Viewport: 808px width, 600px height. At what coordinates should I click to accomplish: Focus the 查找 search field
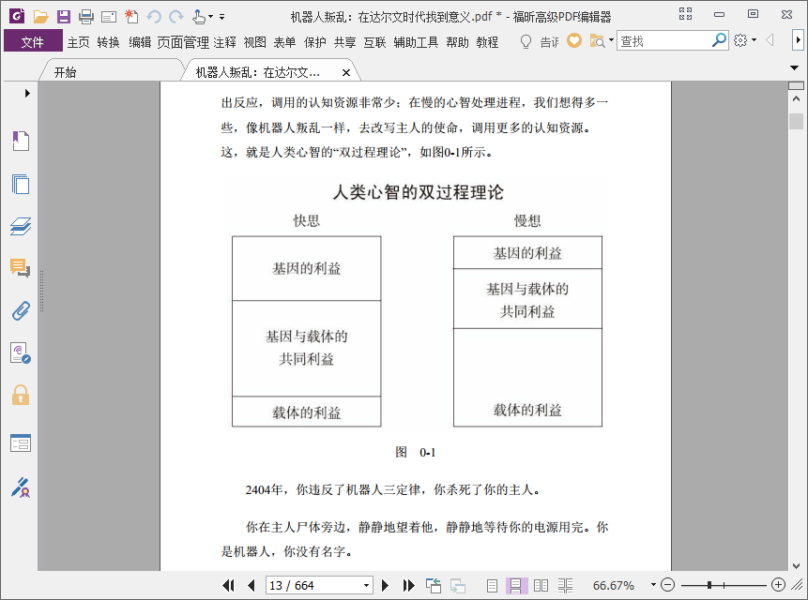coord(663,40)
